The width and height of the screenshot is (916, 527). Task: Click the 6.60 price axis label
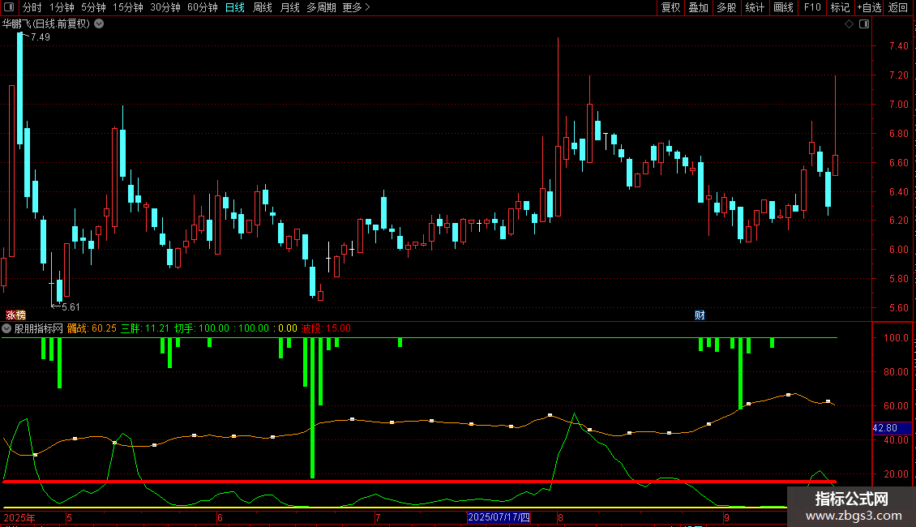coord(898,163)
